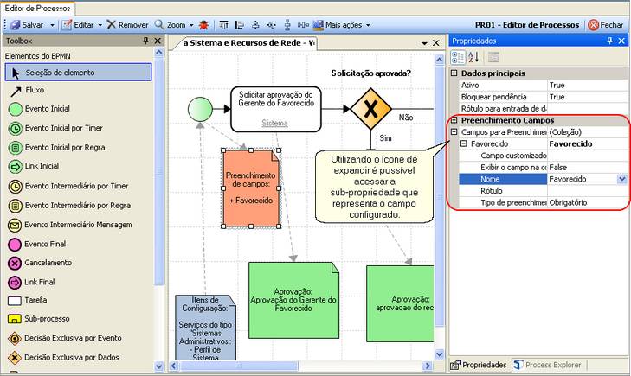The width and height of the screenshot is (631, 376).
Task: Select the green start event circle
Action: point(200,109)
